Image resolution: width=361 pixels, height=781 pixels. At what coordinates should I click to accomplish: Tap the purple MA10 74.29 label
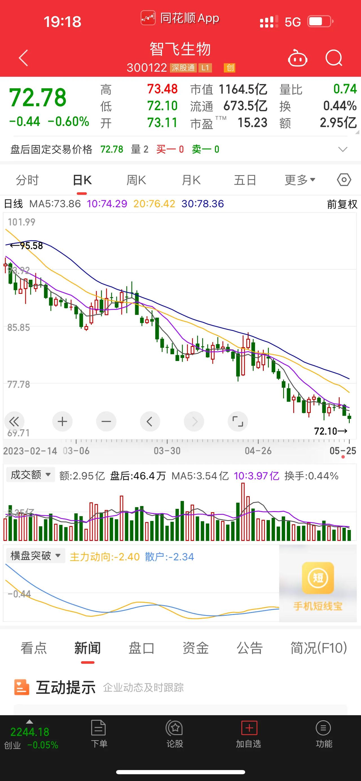pos(107,204)
